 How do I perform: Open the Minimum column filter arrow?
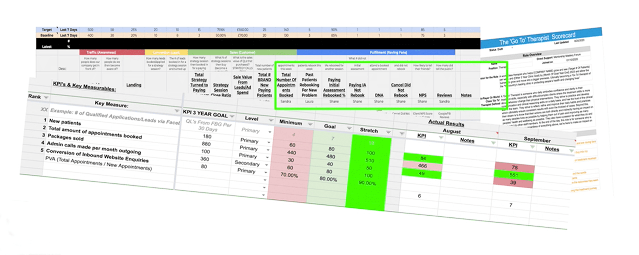(310, 124)
